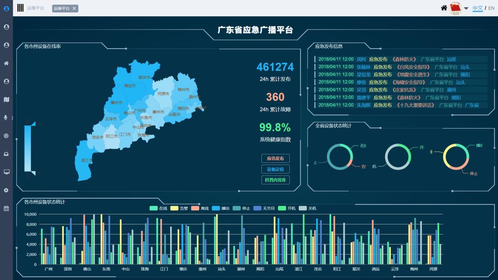The height and width of the screenshot is (280, 498).
Task: Open settings gear icon in sidebar
Action: 6,190
